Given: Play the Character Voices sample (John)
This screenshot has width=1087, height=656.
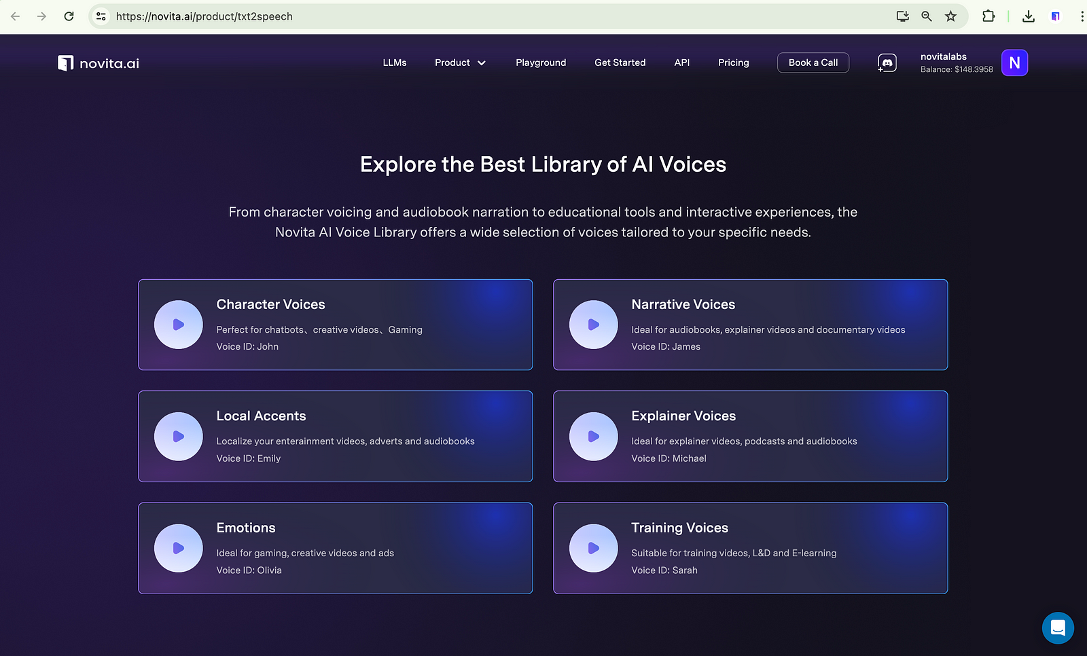Looking at the screenshot, I should coord(179,325).
